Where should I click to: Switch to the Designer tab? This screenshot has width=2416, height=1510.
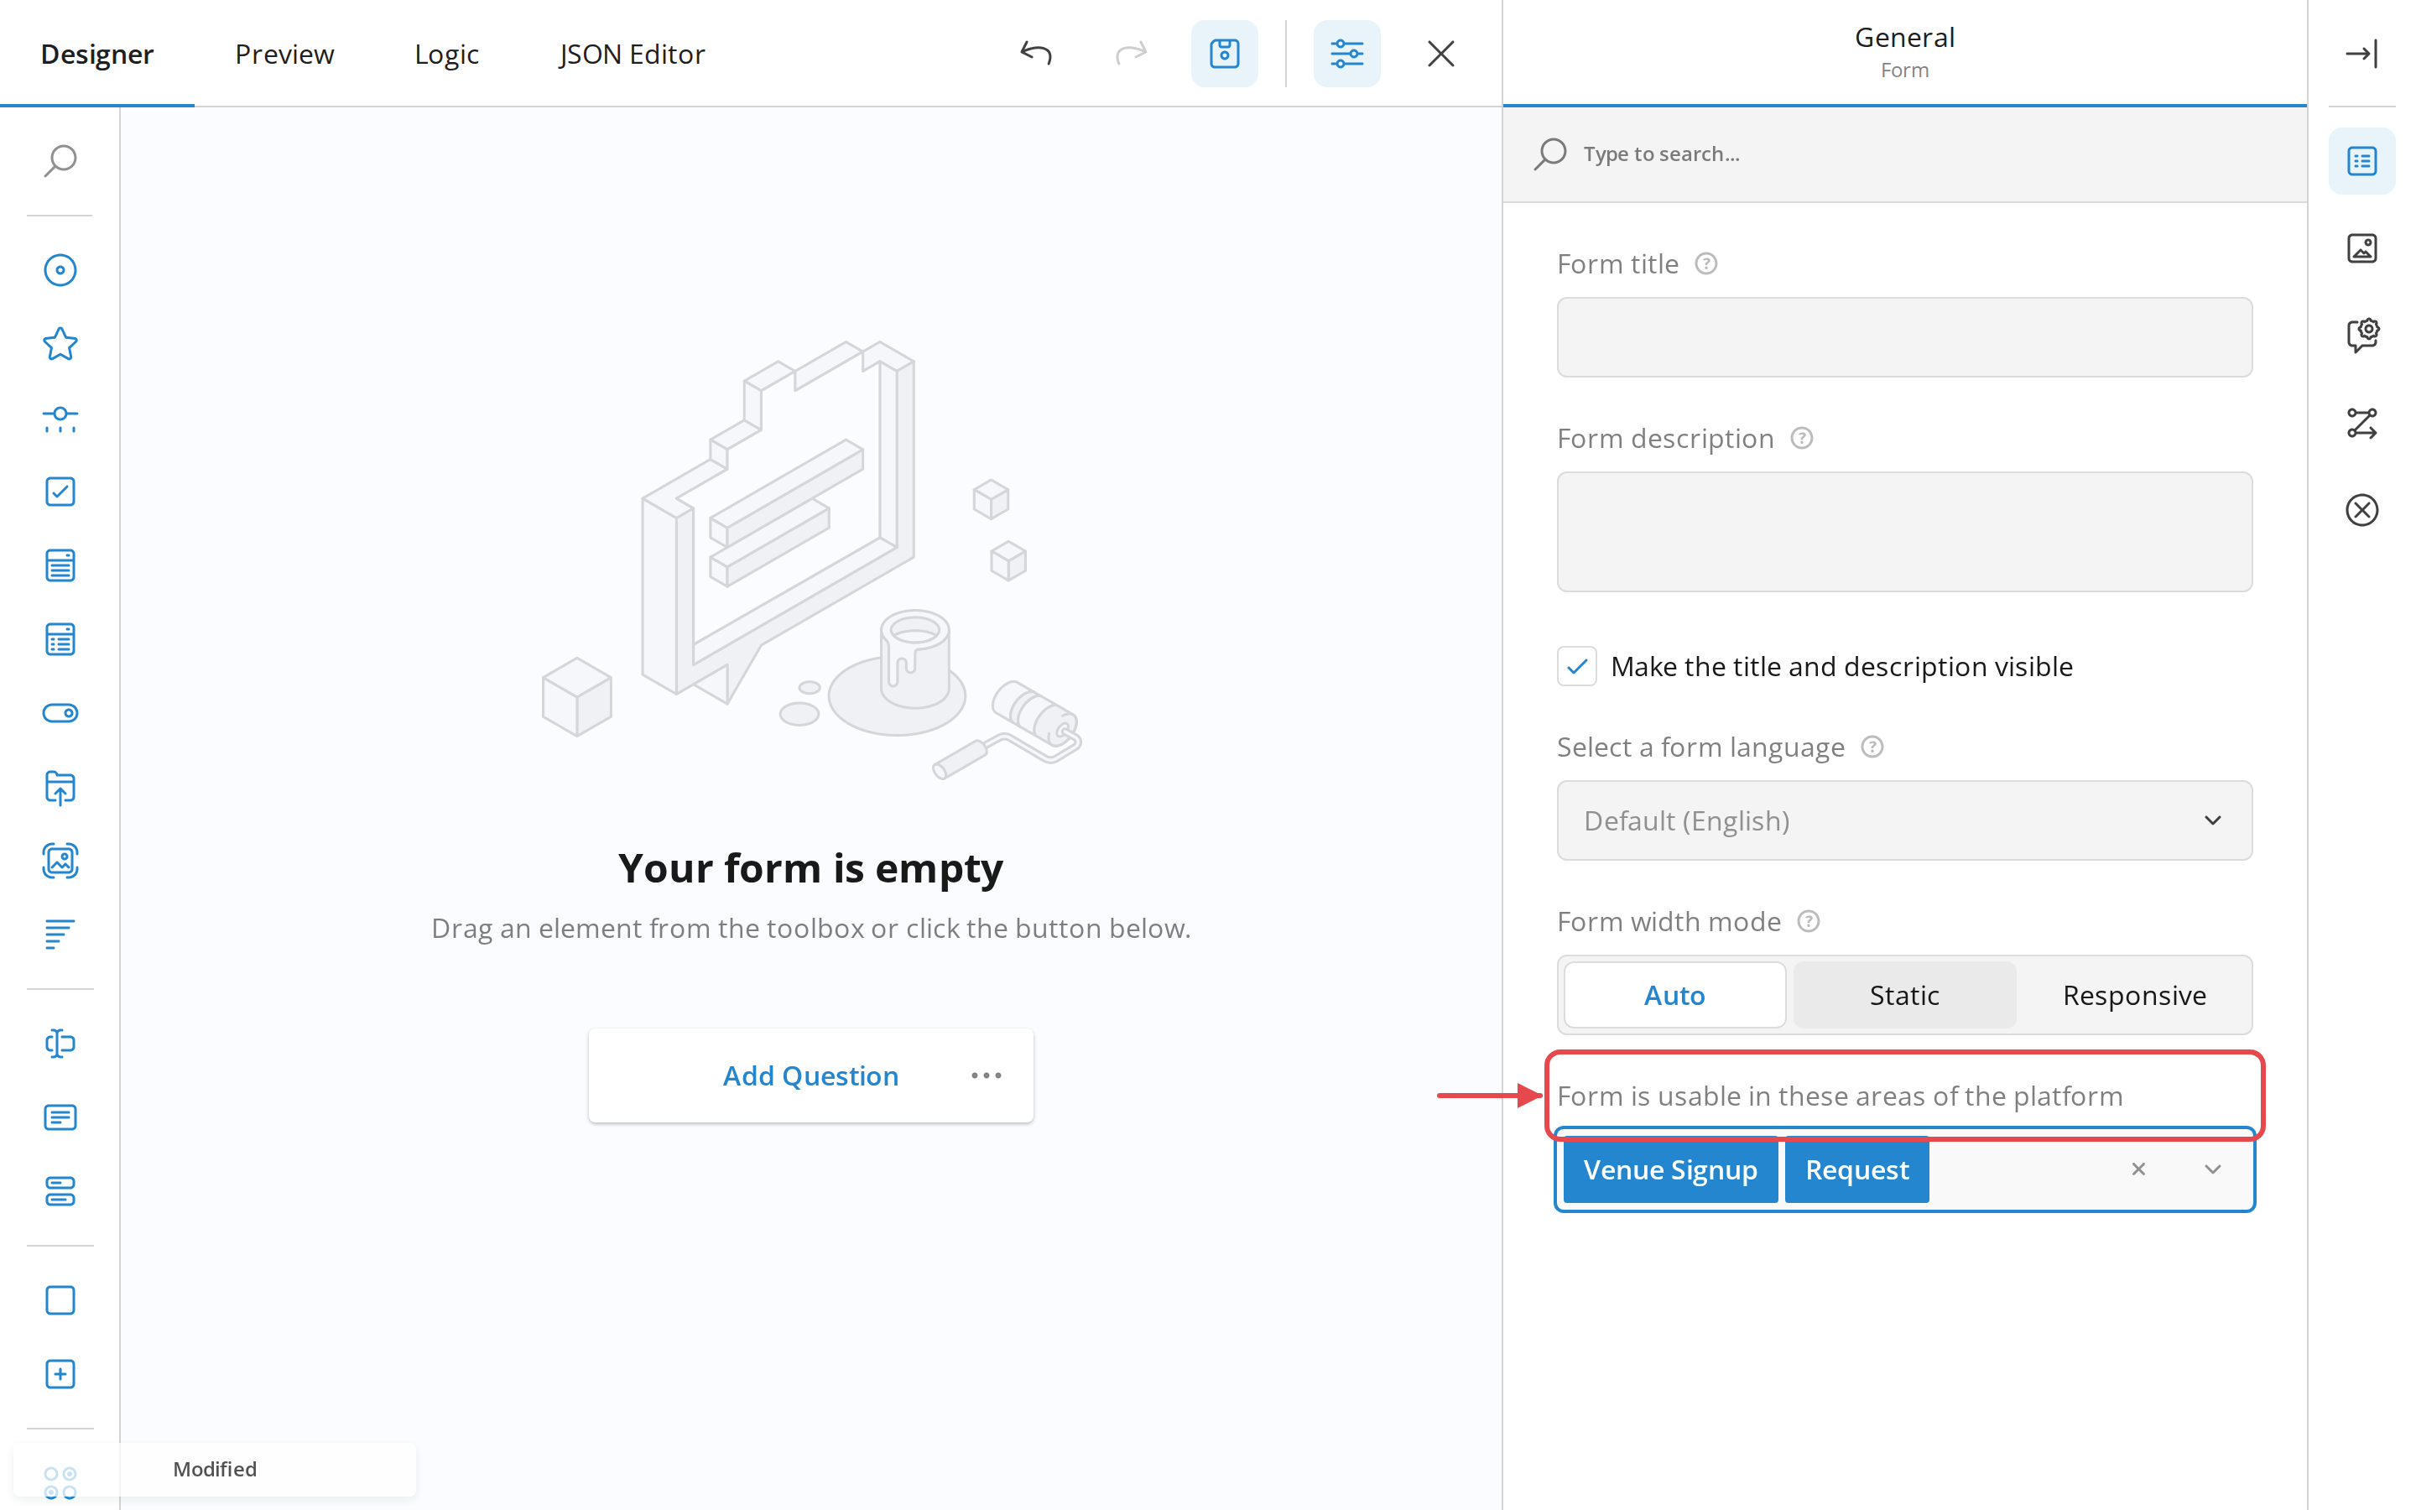click(x=96, y=54)
